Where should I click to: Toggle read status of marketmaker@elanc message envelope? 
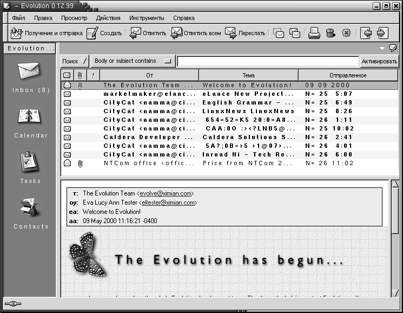tap(67, 94)
